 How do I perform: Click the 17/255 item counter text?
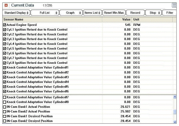click(x=47, y=6)
